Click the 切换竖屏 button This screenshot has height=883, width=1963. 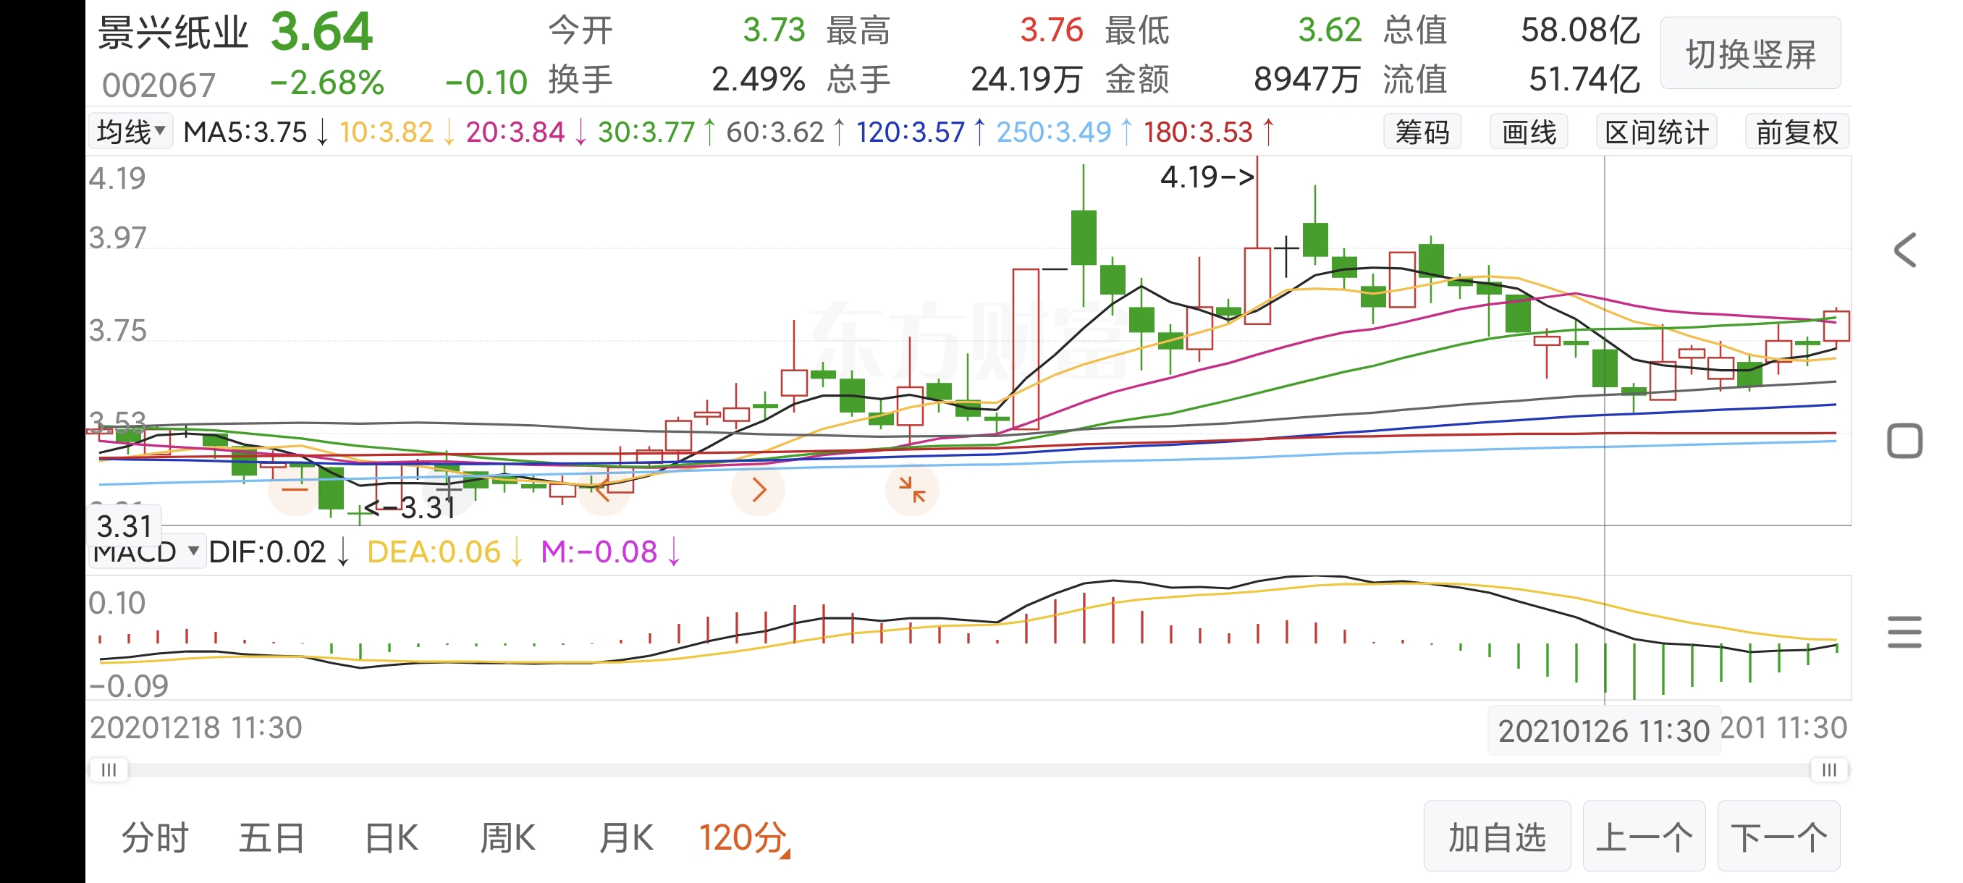pyautogui.click(x=1750, y=54)
